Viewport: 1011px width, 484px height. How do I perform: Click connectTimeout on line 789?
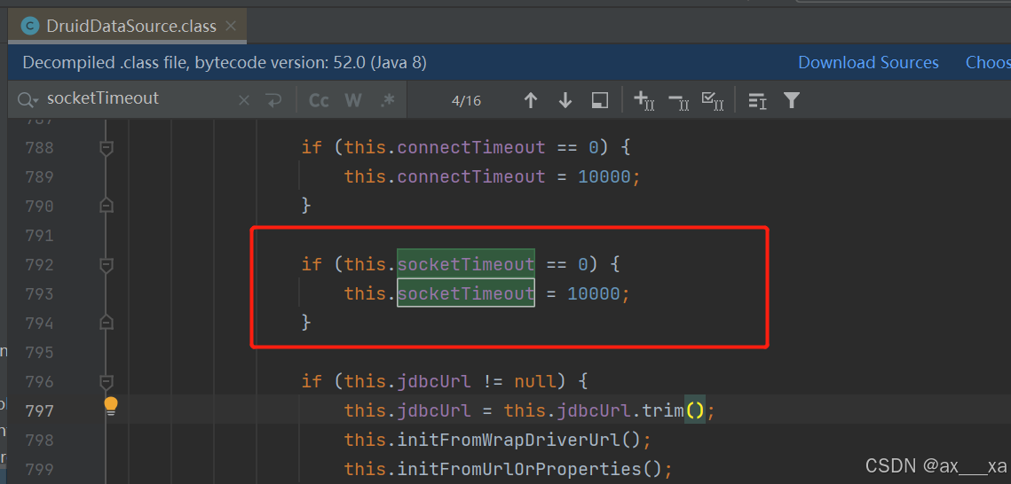tap(471, 176)
